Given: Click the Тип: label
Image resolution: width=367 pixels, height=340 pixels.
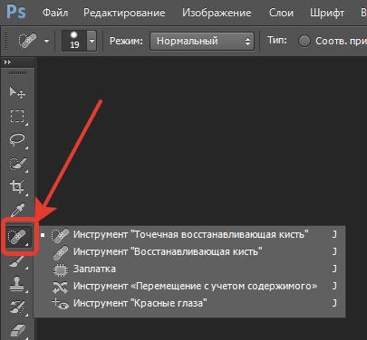Looking at the screenshot, I should [277, 40].
